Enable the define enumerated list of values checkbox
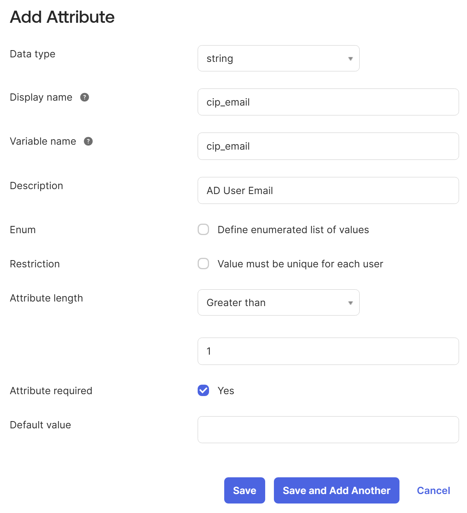 point(203,229)
